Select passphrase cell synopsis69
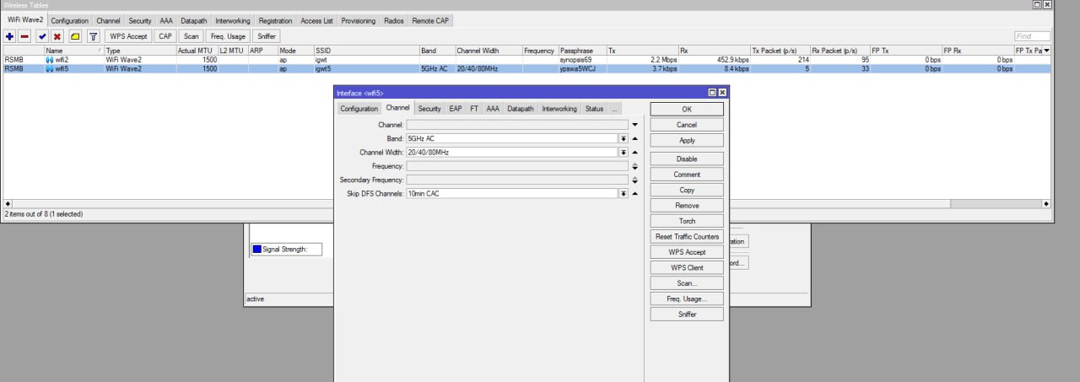This screenshot has height=382, width=1080. pos(582,61)
